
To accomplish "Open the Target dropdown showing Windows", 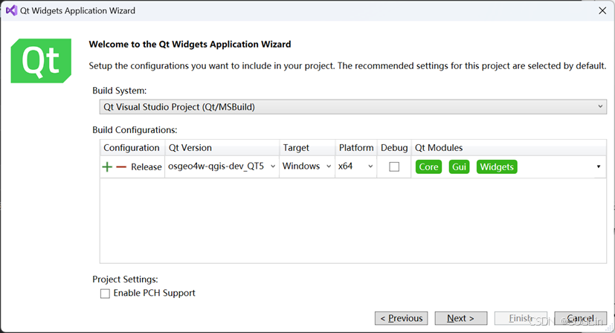I will tap(307, 166).
